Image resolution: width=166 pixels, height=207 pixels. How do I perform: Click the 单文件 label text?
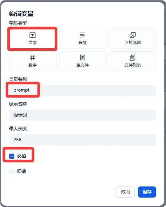pyautogui.click(x=83, y=65)
